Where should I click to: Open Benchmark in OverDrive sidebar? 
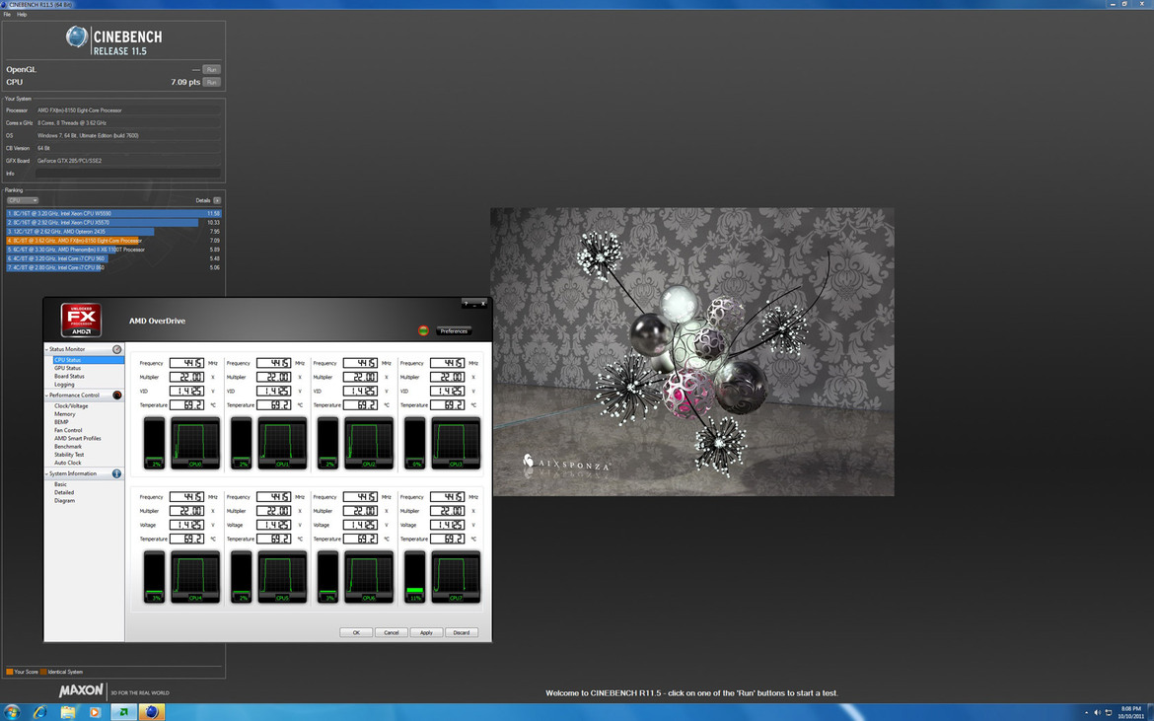click(68, 447)
